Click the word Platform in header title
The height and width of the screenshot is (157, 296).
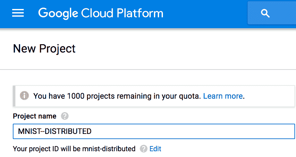tap(140, 13)
